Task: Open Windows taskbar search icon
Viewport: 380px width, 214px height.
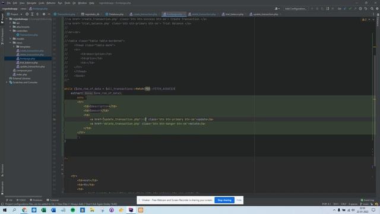Action: 14,210
